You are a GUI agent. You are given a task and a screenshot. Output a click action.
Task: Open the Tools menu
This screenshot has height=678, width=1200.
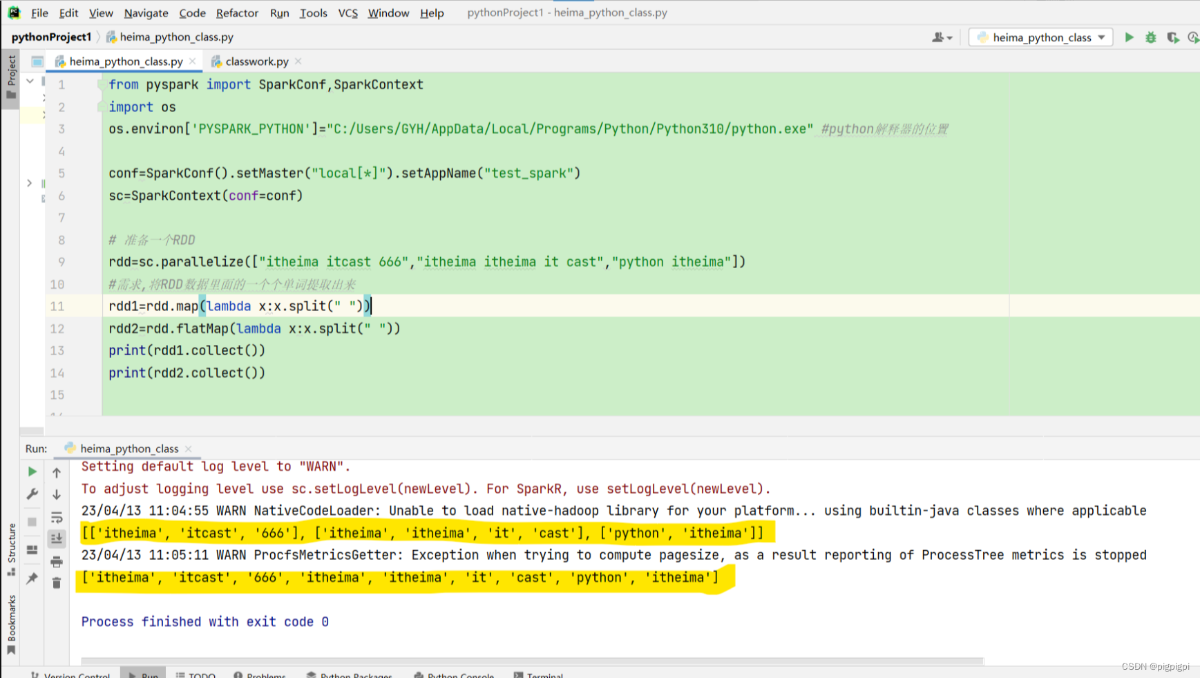pos(313,12)
